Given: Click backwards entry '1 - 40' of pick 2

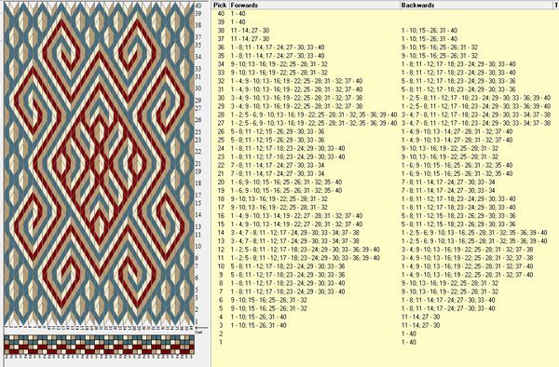Looking at the screenshot, I should coord(409,333).
